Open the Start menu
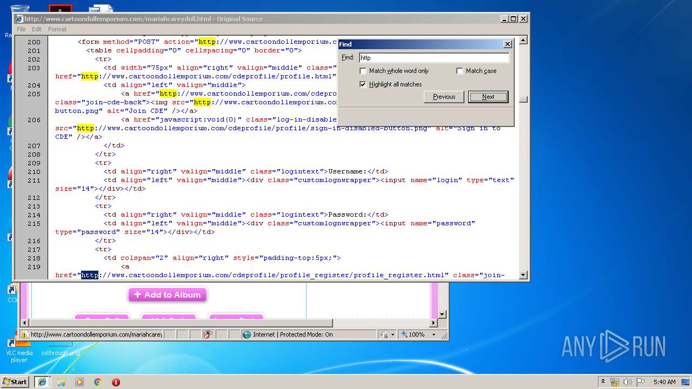The height and width of the screenshot is (389, 692). coord(15,381)
